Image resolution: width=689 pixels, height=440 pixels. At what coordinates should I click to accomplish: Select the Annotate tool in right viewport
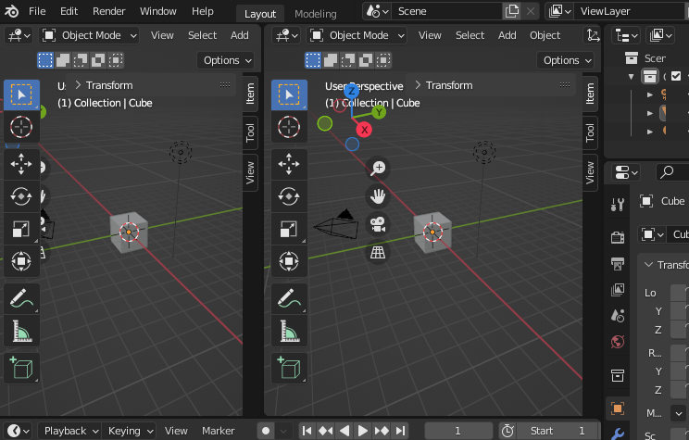coord(289,298)
